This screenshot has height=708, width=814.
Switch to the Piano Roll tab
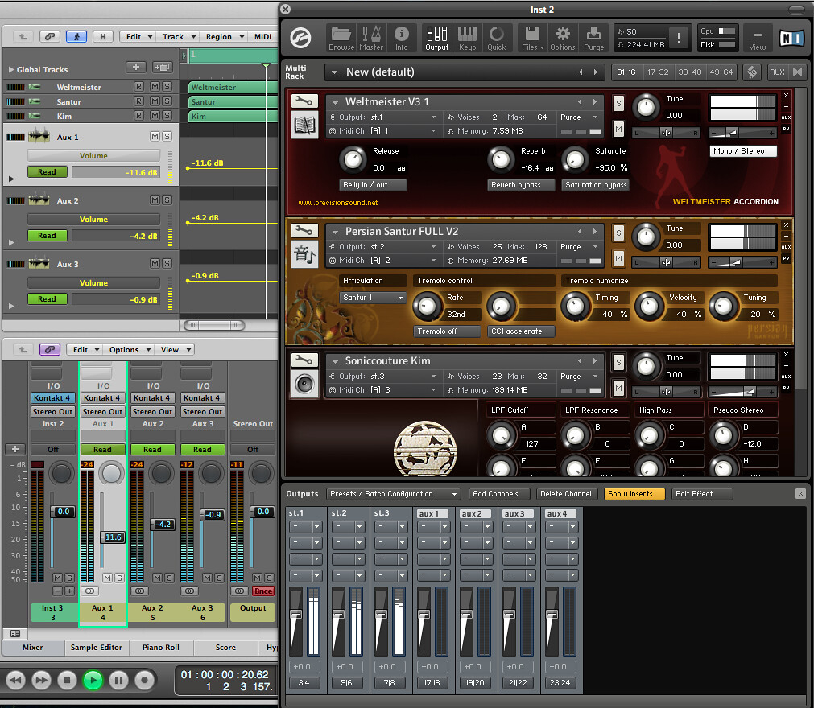pyautogui.click(x=161, y=647)
